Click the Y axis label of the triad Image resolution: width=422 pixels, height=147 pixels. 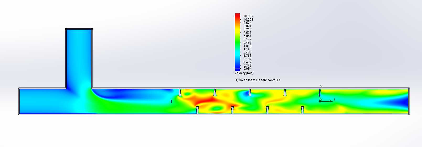[x=321, y=86]
